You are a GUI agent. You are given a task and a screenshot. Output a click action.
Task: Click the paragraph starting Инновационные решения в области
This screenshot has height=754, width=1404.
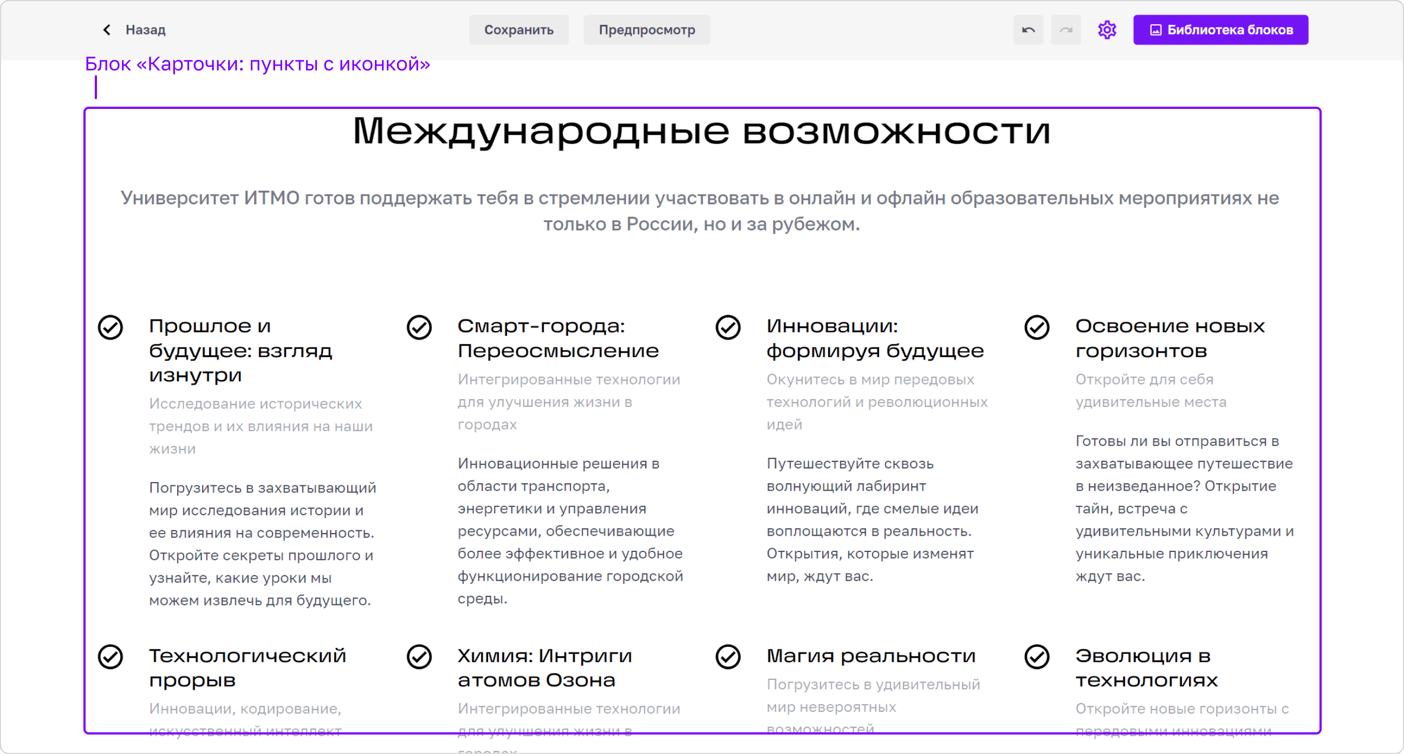coord(570,530)
